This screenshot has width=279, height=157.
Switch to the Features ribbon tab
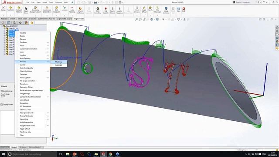(x=4, y=19)
